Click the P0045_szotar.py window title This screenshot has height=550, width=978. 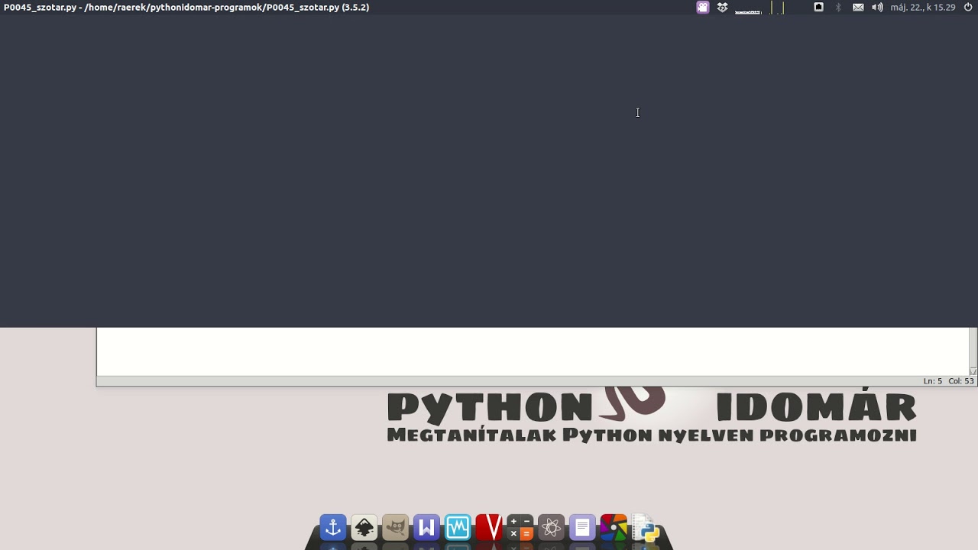[186, 8]
